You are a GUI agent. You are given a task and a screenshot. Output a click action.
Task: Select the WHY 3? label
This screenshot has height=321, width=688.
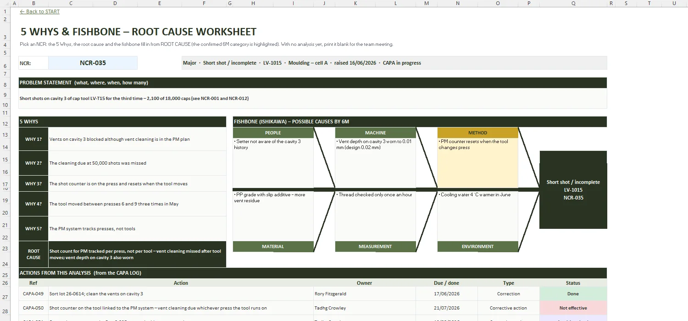(x=33, y=183)
